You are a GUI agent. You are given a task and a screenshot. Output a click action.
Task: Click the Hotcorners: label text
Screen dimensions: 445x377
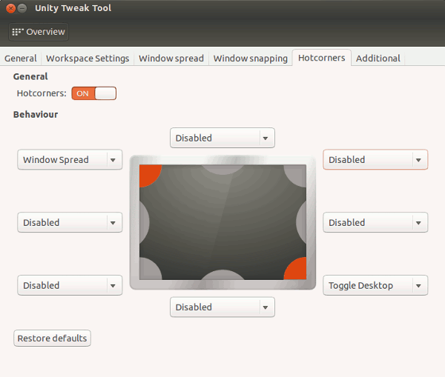[42, 93]
